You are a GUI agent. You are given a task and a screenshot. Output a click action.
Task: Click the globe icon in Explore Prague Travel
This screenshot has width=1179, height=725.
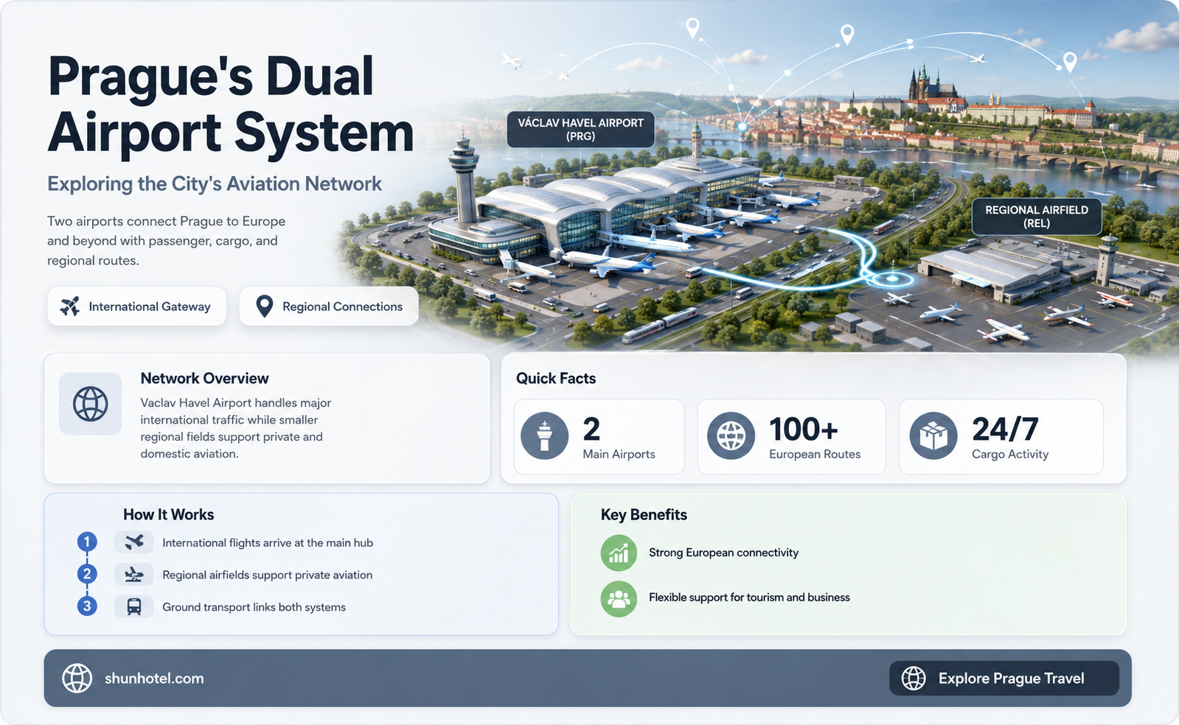click(914, 678)
